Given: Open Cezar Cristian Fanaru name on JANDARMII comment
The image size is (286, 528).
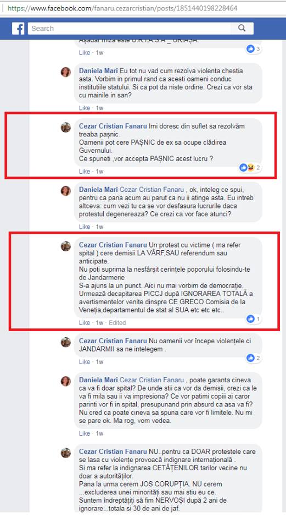Looking at the screenshot, I should [x=113, y=341].
